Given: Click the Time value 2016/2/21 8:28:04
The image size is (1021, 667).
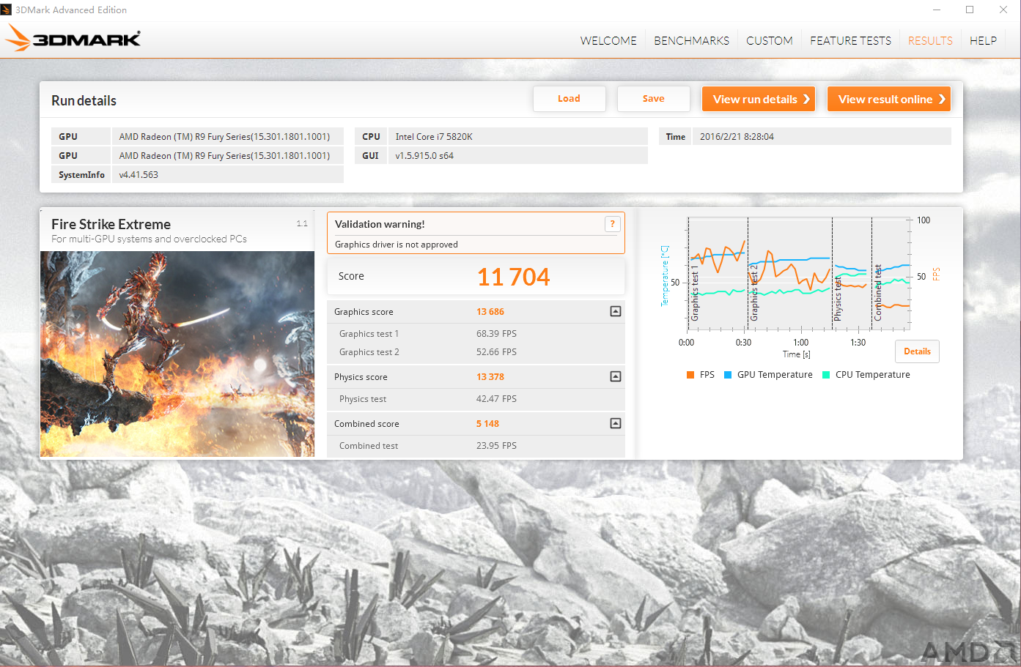Looking at the screenshot, I should coord(737,137).
